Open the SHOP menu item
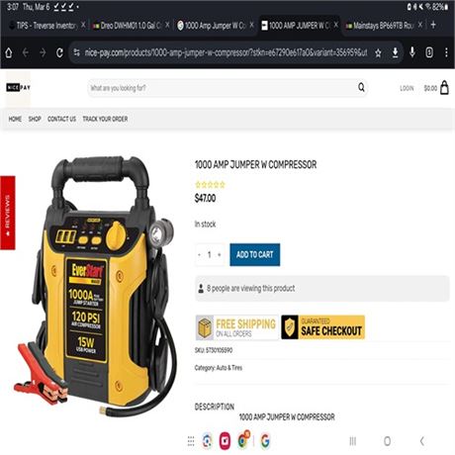This screenshot has height=455, width=455. [x=35, y=119]
